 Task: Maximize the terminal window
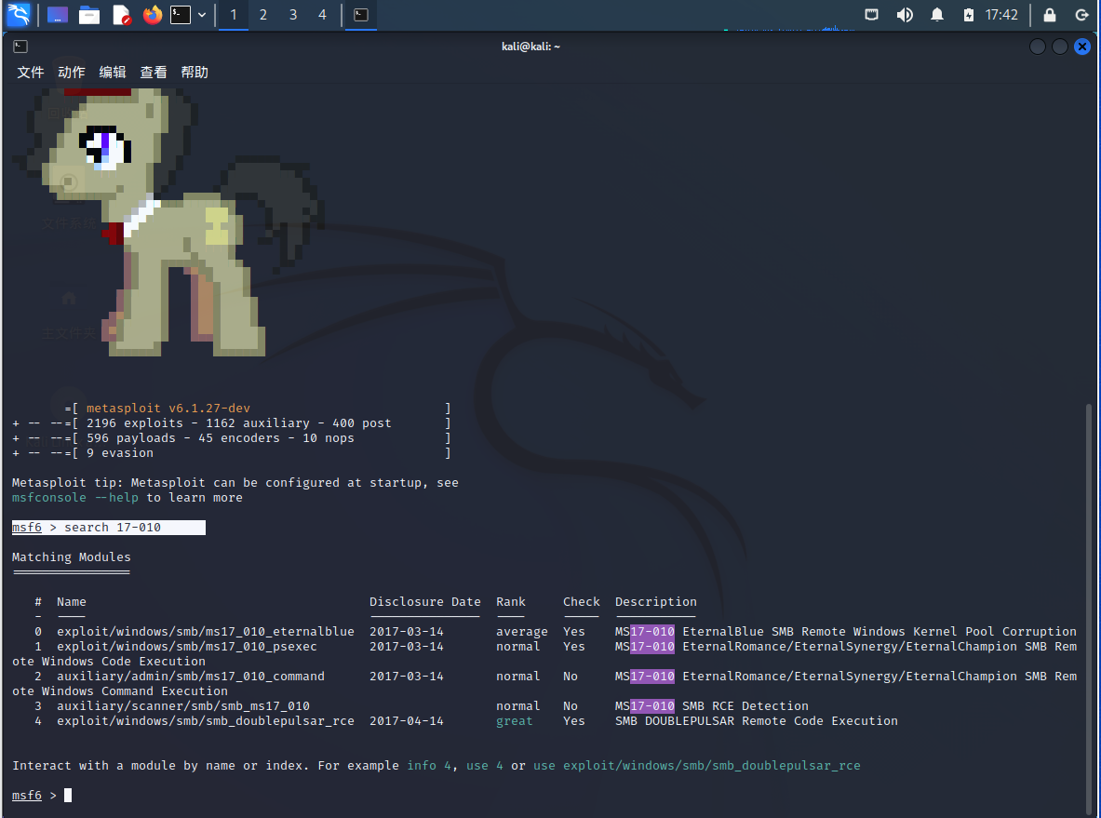pyautogui.click(x=1059, y=47)
